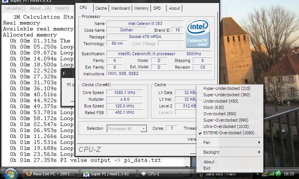Activate the CPU-Z taskbar button
This screenshot has height=179, width=299.
(x=165, y=174)
